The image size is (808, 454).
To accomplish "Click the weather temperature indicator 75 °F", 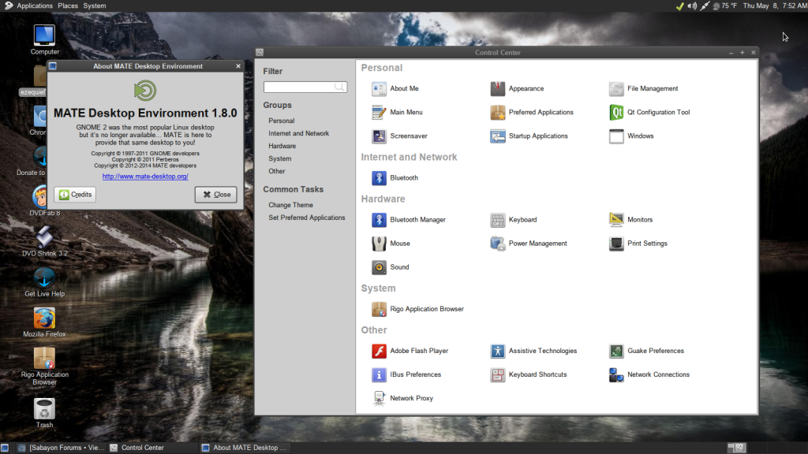I will (724, 6).
